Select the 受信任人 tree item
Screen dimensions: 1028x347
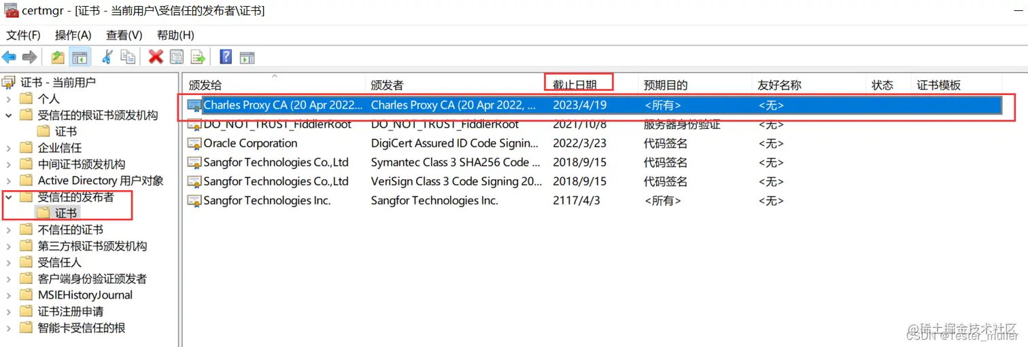(60, 262)
